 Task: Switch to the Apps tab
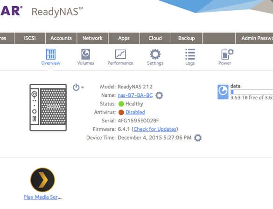click(x=124, y=38)
